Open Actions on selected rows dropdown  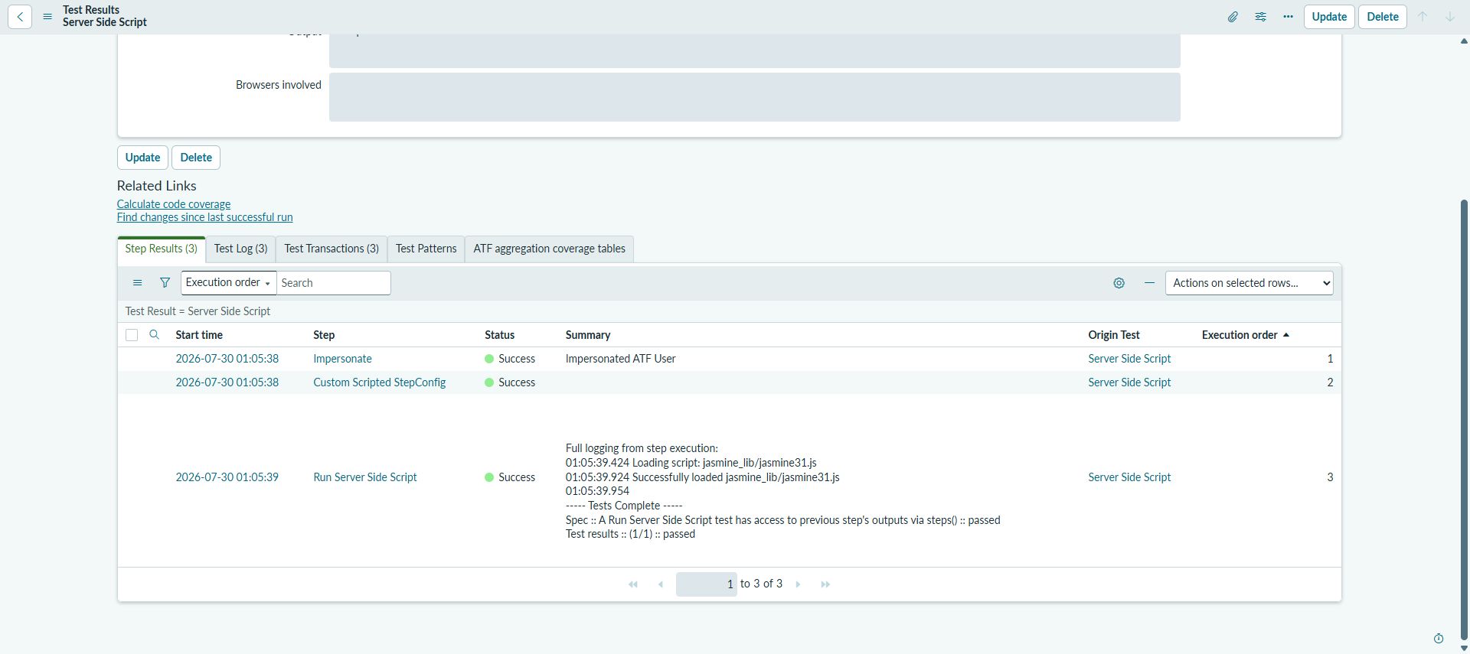(x=1249, y=283)
